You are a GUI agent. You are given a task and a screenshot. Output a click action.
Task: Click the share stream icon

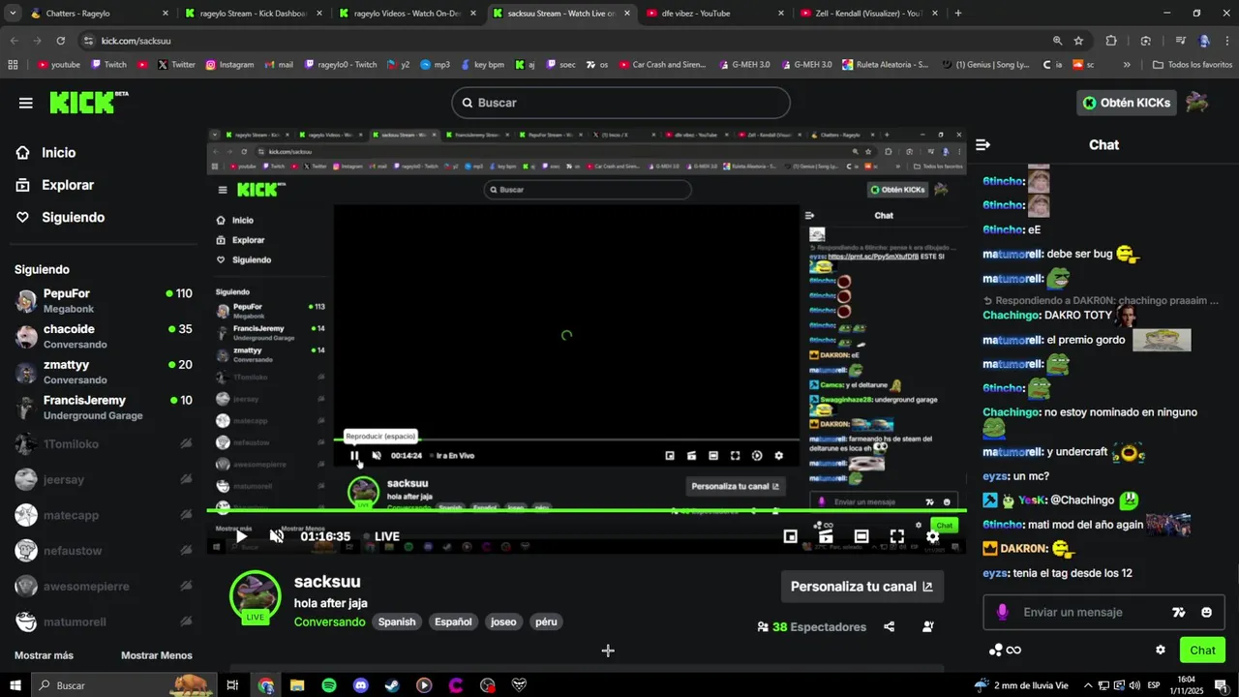pyautogui.click(x=889, y=627)
